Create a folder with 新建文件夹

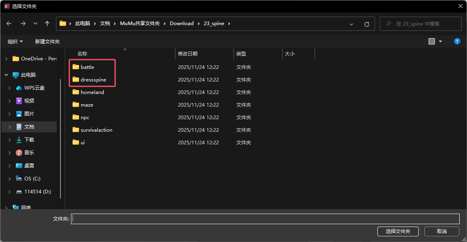[x=47, y=41]
